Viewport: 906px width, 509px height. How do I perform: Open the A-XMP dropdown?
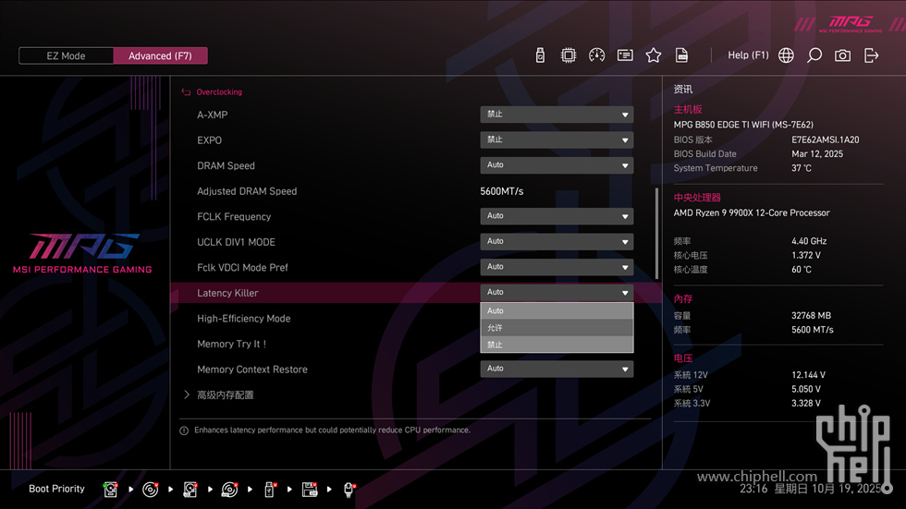click(x=557, y=115)
